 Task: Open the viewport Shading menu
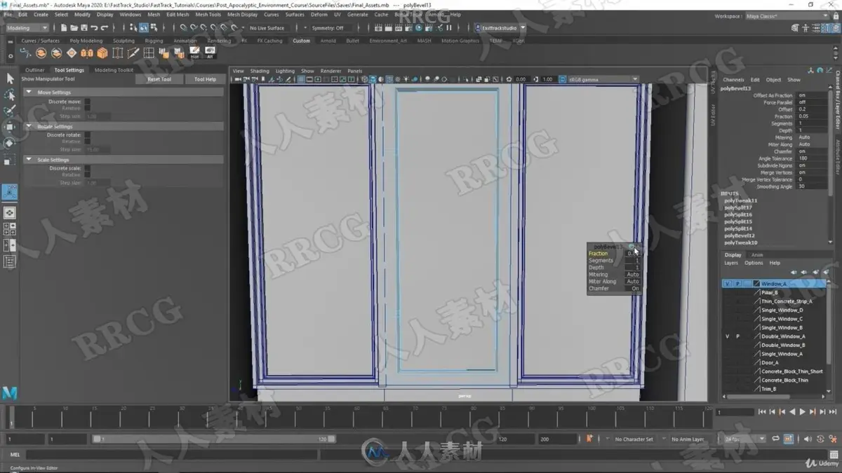tap(260, 71)
